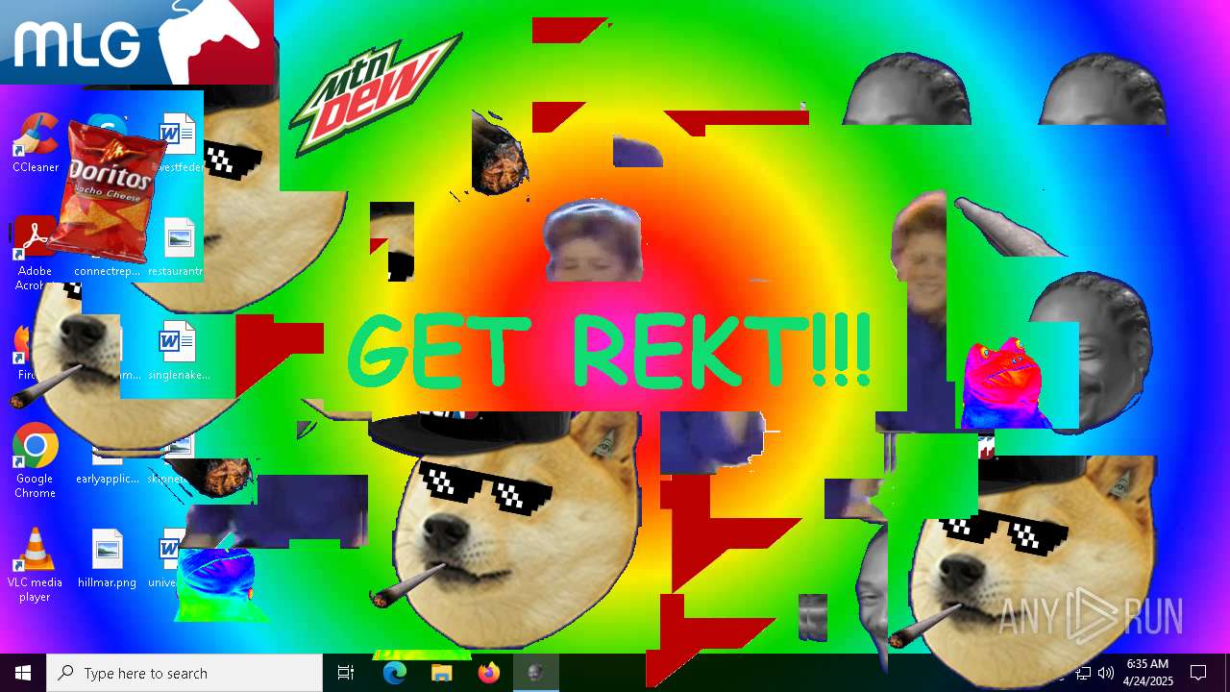Launch the VLC media player shortcut
The height and width of the screenshot is (692, 1230).
(x=35, y=565)
